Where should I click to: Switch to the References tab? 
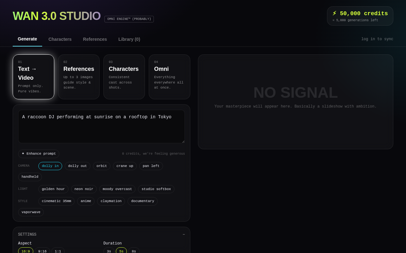(x=95, y=39)
